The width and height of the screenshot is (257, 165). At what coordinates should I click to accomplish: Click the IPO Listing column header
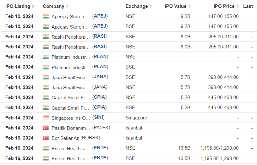point(18,6)
